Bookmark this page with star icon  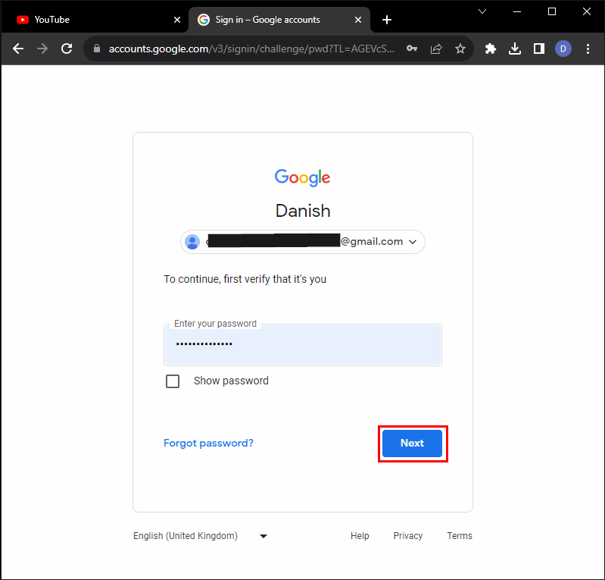pyautogui.click(x=460, y=49)
